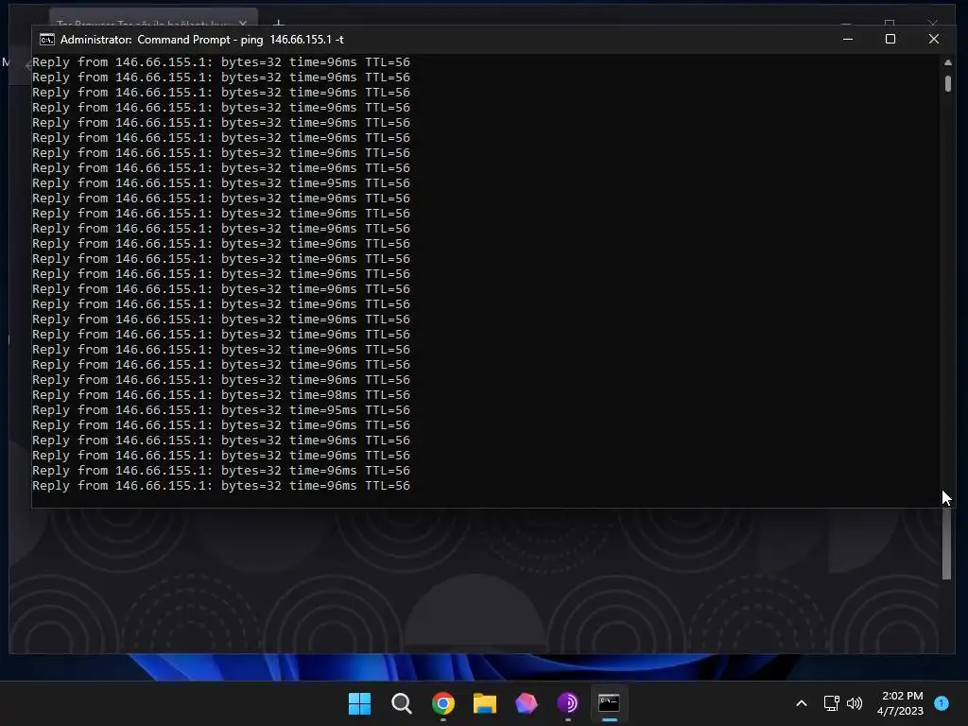Viewport: 968px width, 726px height.
Task: Click the Command Prompt scrollbar thumb
Action: click(x=947, y=84)
